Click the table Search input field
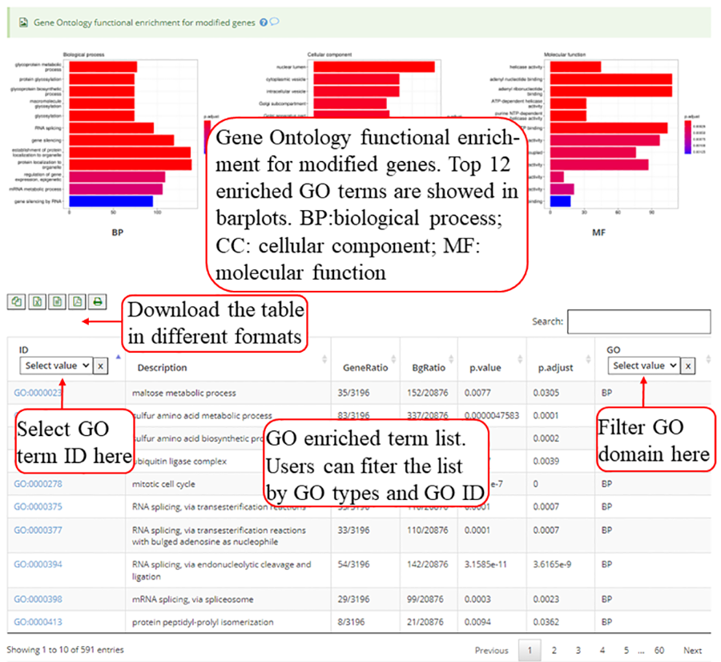 click(x=638, y=321)
